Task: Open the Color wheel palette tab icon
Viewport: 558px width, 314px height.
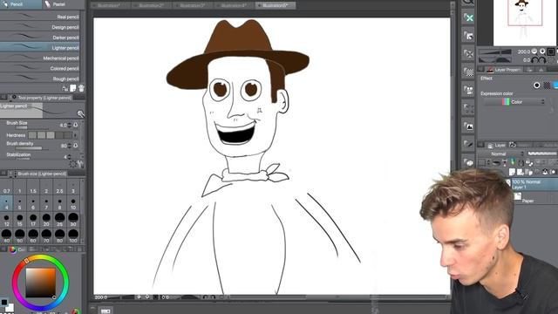Action: tap(13, 249)
